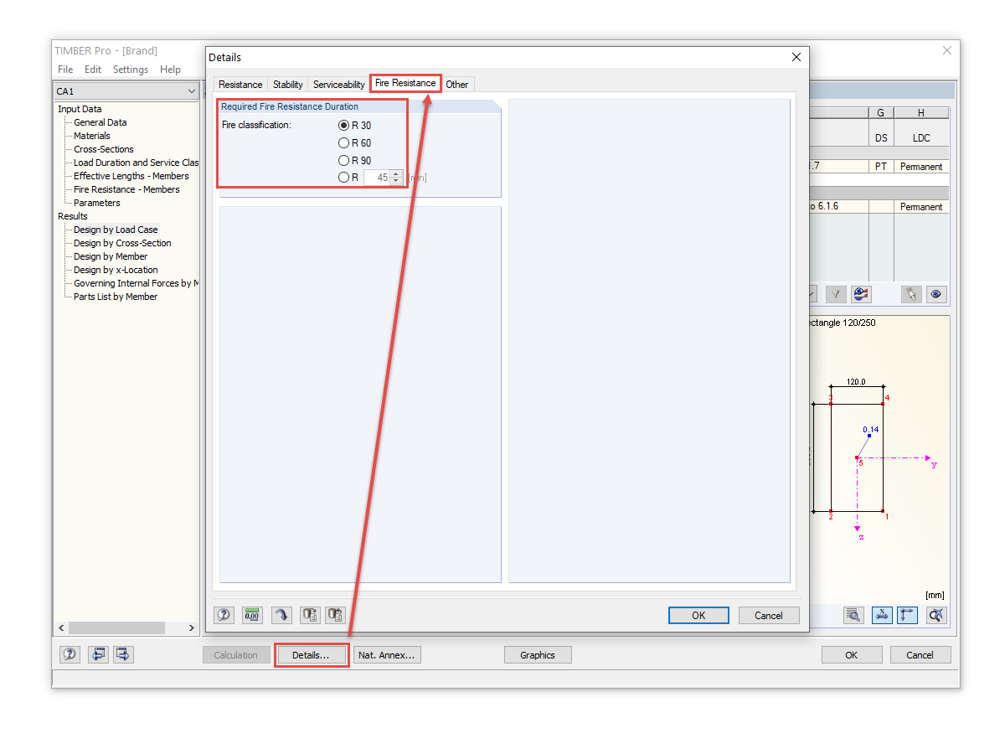Viewport: 1005px width, 754px height.
Task: Select Governing Internal Forces by Member
Action: tap(137, 283)
